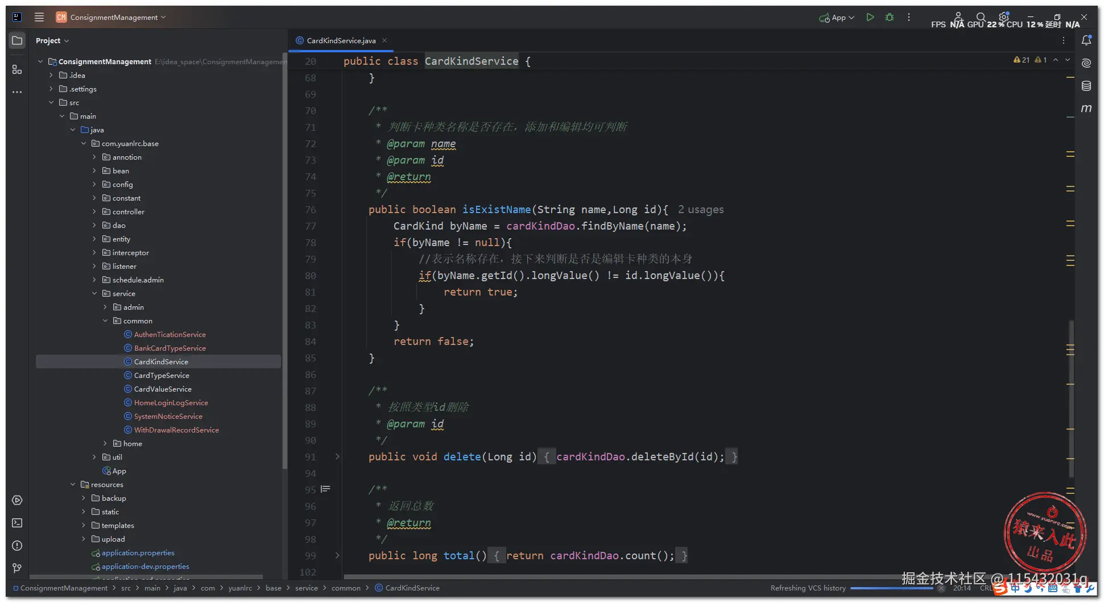Screen dimensions: 1104x603
Task: Open application-dev.properties file
Action: pos(145,566)
